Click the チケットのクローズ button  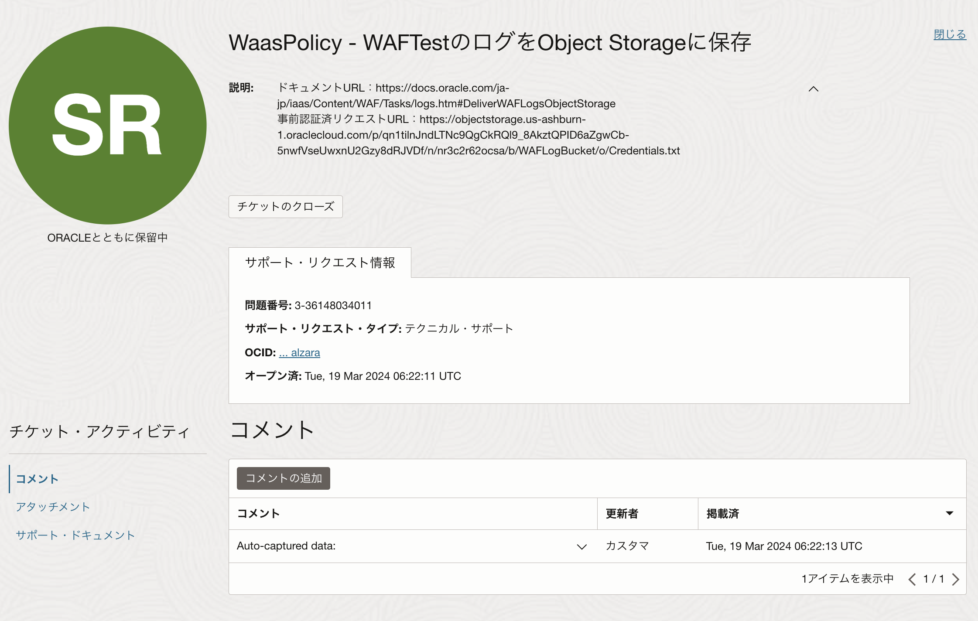[x=286, y=207]
